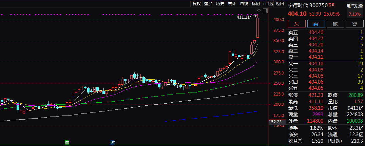Open the 统计 statistics toolbar item
365x146 pixels.
click(x=232, y=4)
